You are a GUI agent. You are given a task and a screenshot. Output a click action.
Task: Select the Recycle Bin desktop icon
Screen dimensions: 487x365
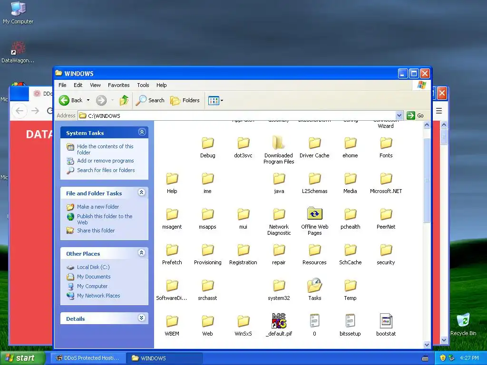pyautogui.click(x=463, y=324)
